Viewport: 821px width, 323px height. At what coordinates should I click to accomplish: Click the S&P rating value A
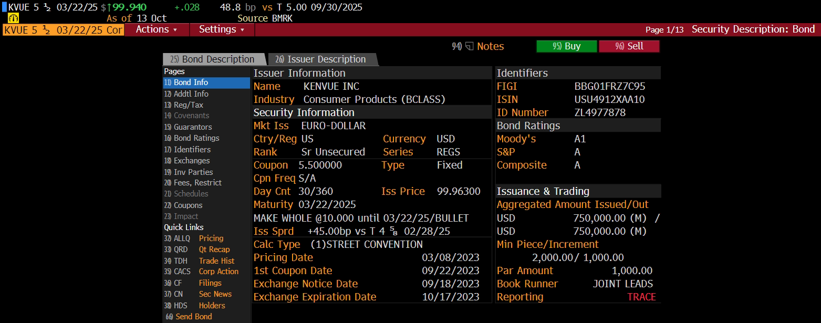click(577, 152)
